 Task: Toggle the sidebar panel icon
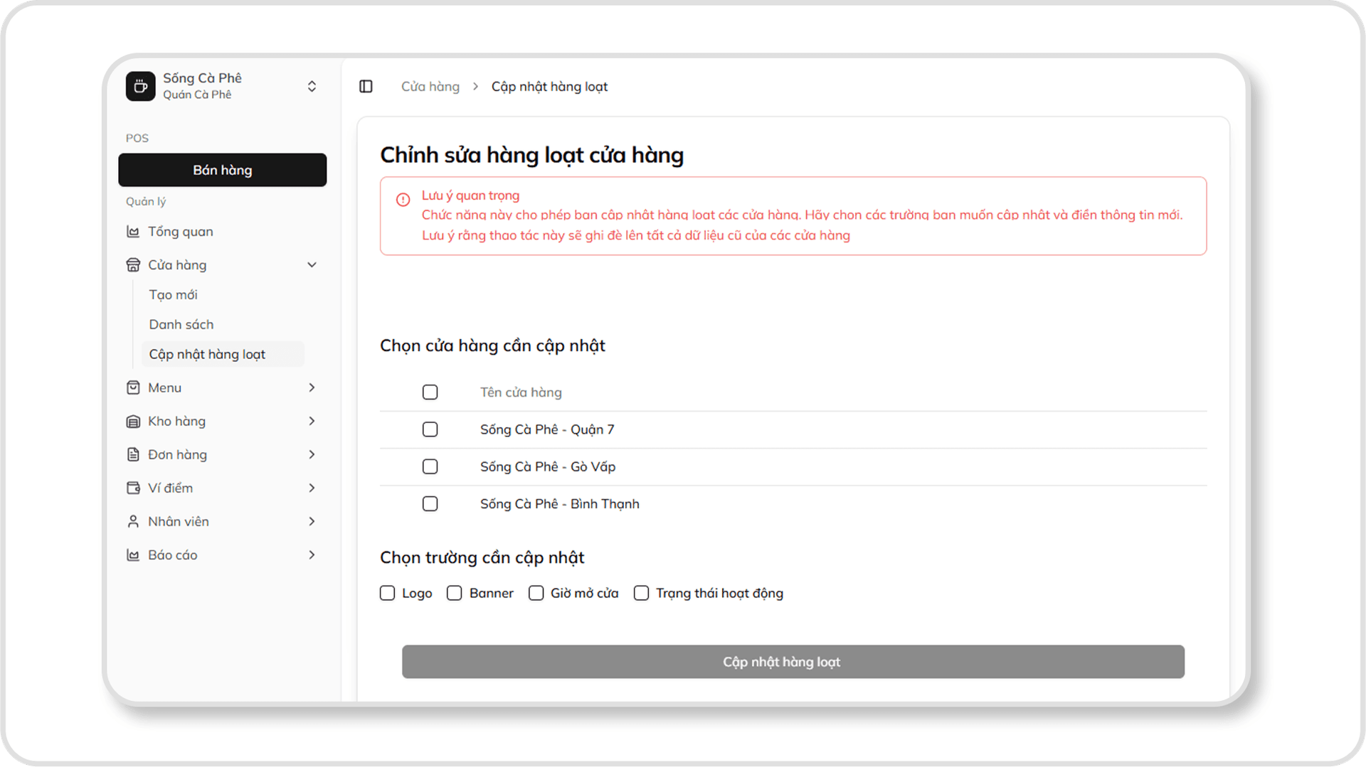[x=366, y=86]
